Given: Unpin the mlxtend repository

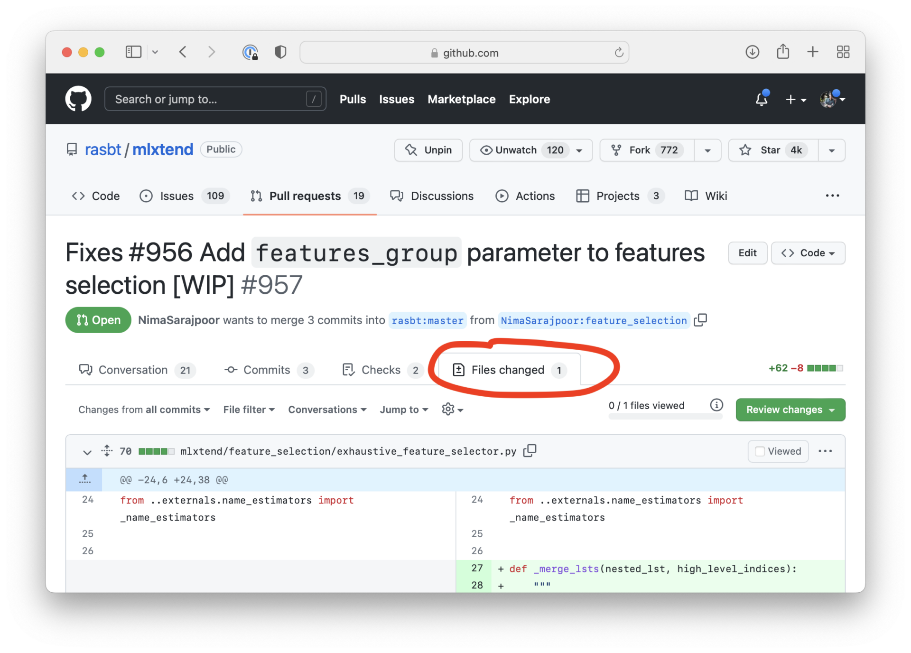Looking at the screenshot, I should click(x=428, y=150).
